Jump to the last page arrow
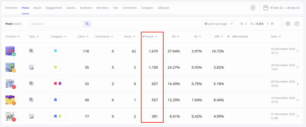The height and width of the screenshot is (127, 306). pyautogui.click(x=272, y=24)
